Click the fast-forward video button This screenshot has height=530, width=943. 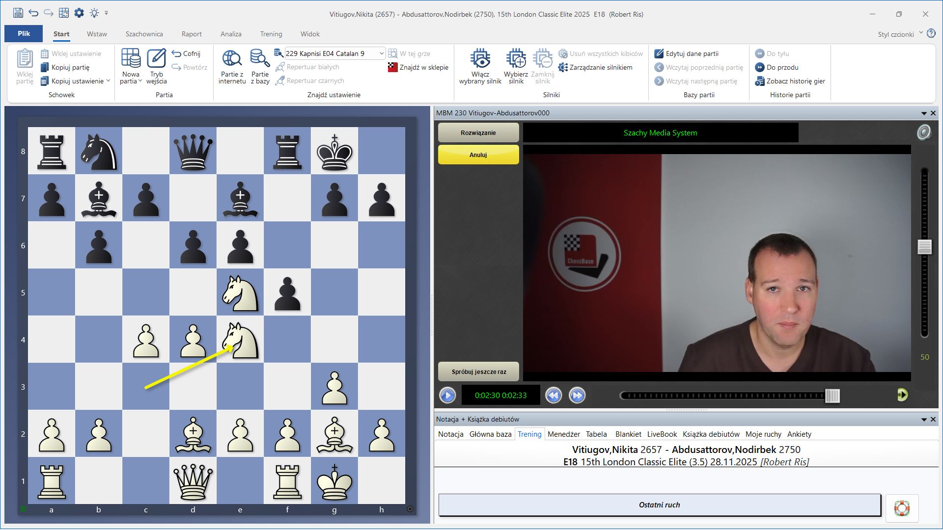[x=577, y=395]
